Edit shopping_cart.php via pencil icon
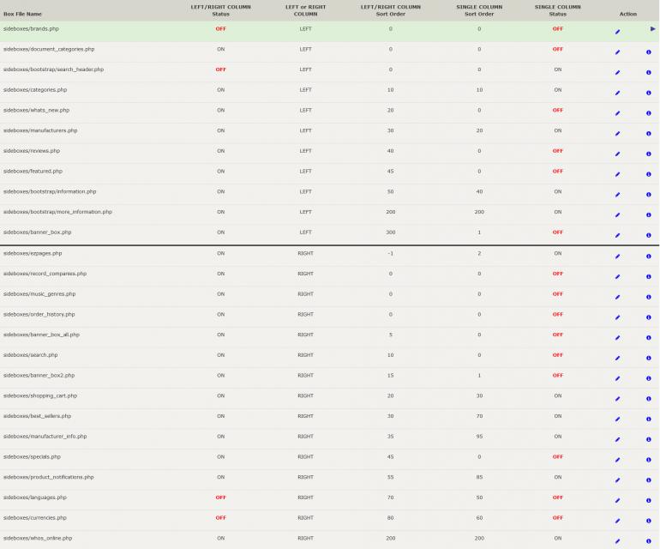 coord(617,399)
